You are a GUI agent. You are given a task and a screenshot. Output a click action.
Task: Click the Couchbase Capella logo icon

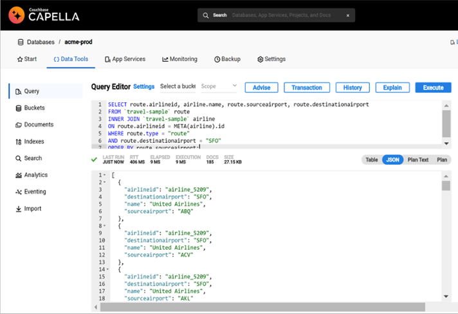pos(17,15)
